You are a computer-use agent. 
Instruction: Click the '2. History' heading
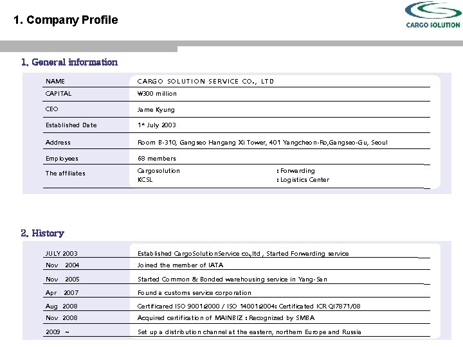pos(42,233)
